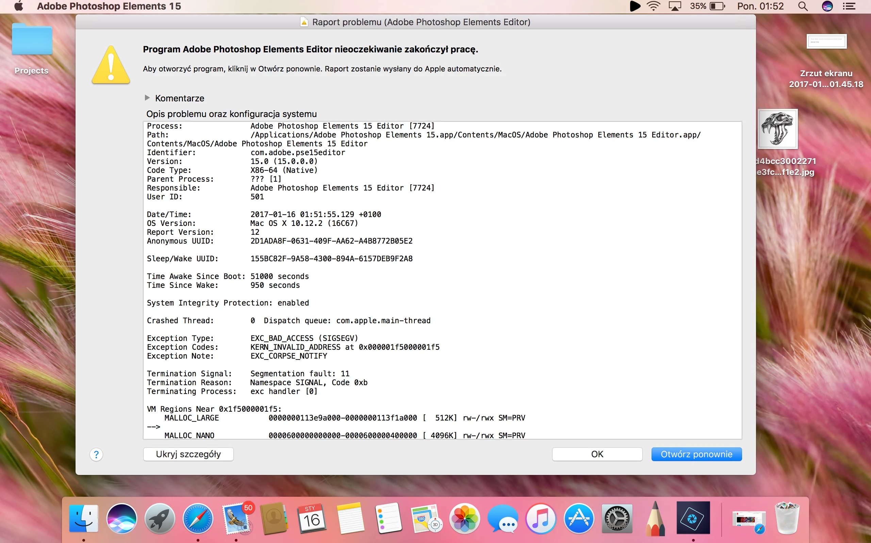Open Notification Center list icon

(x=849, y=6)
